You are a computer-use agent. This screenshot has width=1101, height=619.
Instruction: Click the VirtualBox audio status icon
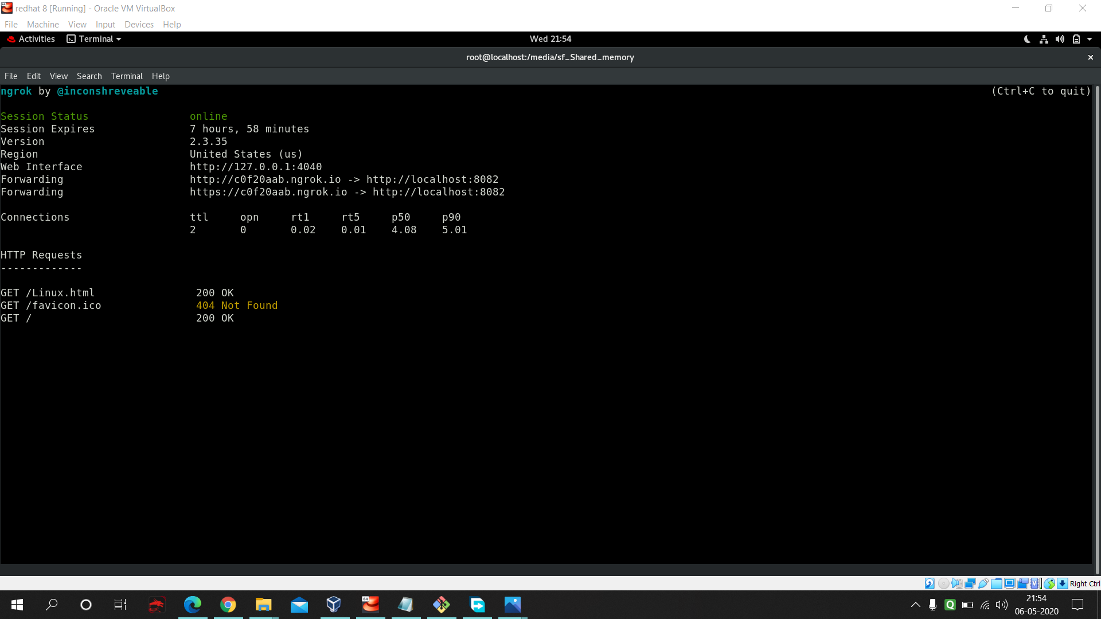956,583
